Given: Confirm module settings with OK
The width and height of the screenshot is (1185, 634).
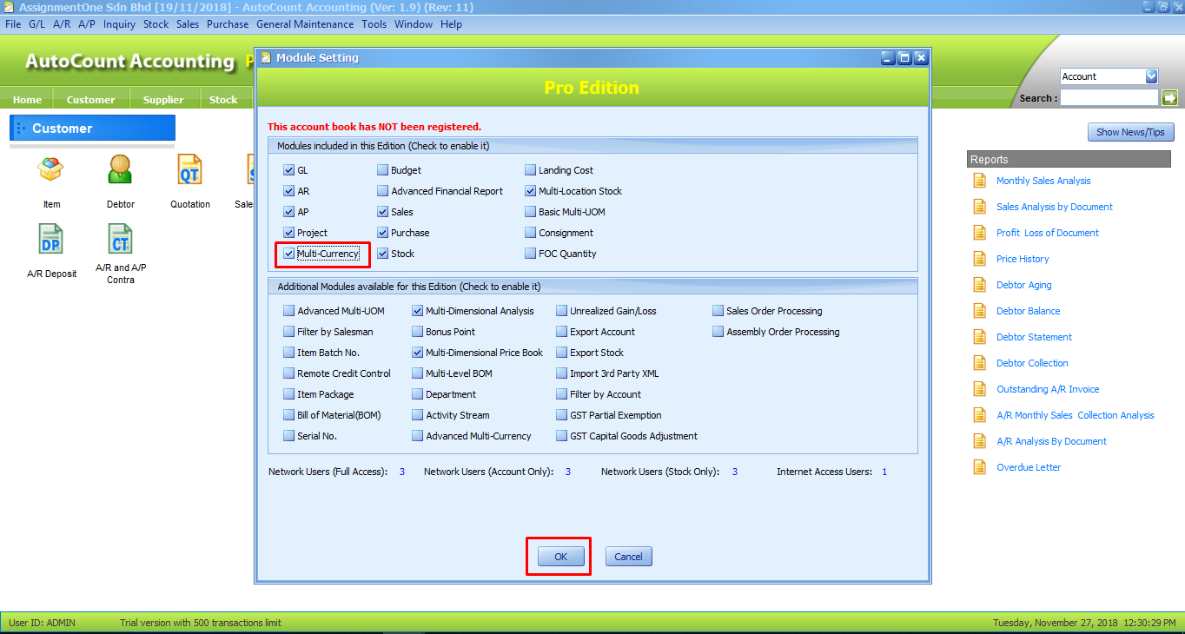Looking at the screenshot, I should tap(560, 557).
